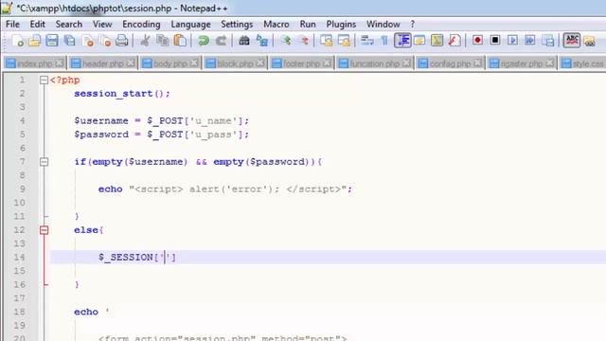This screenshot has width=606, height=341.
Task: Click the Save All icon
Action: coord(69,41)
